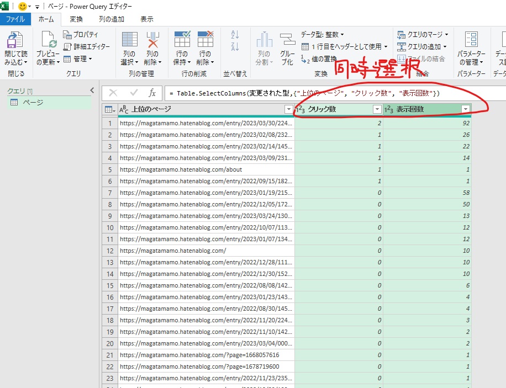Click the Refresh Preview (プレビューの更新) icon
This screenshot has width=506, height=388.
click(49, 40)
